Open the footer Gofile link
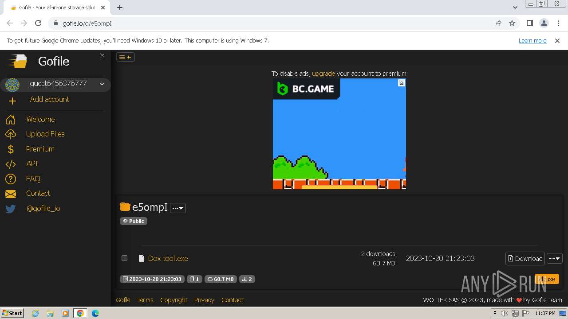 [x=123, y=300]
